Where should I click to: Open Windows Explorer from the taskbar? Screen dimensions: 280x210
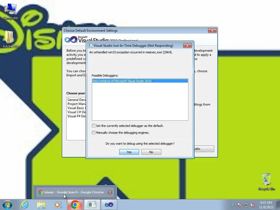pyautogui.click(x=41, y=205)
